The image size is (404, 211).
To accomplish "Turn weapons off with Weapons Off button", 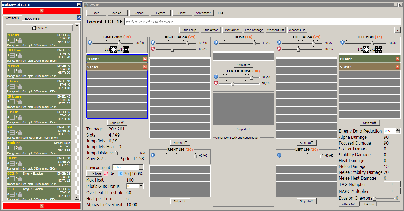I will (276, 30).
